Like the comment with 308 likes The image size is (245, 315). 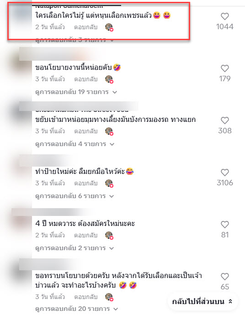(225, 121)
